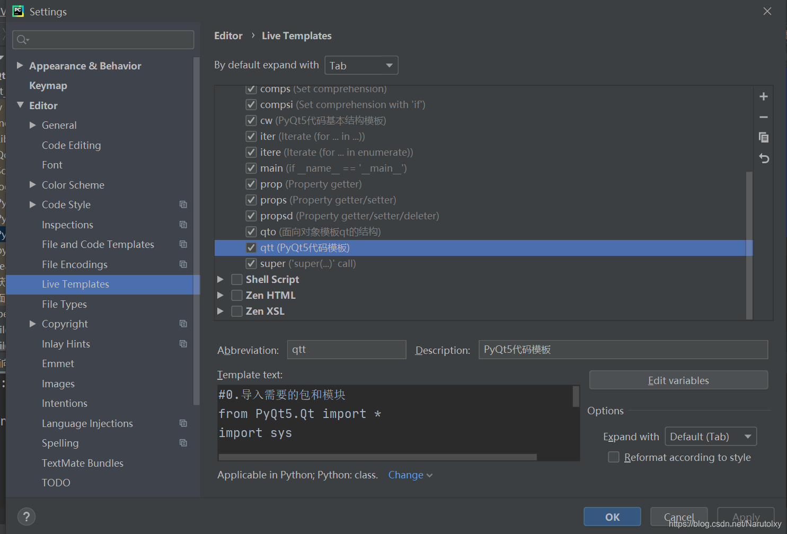Image resolution: width=787 pixels, height=534 pixels.
Task: Enable Reformat according to style
Action: point(614,457)
